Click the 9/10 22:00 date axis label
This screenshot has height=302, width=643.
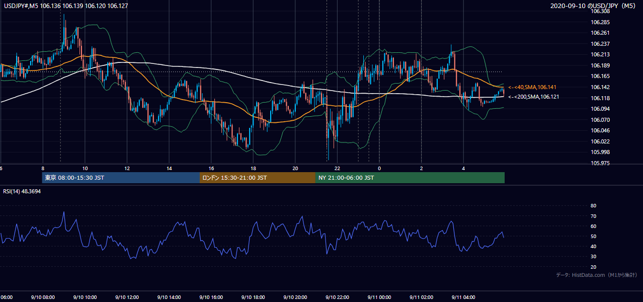(x=337, y=297)
